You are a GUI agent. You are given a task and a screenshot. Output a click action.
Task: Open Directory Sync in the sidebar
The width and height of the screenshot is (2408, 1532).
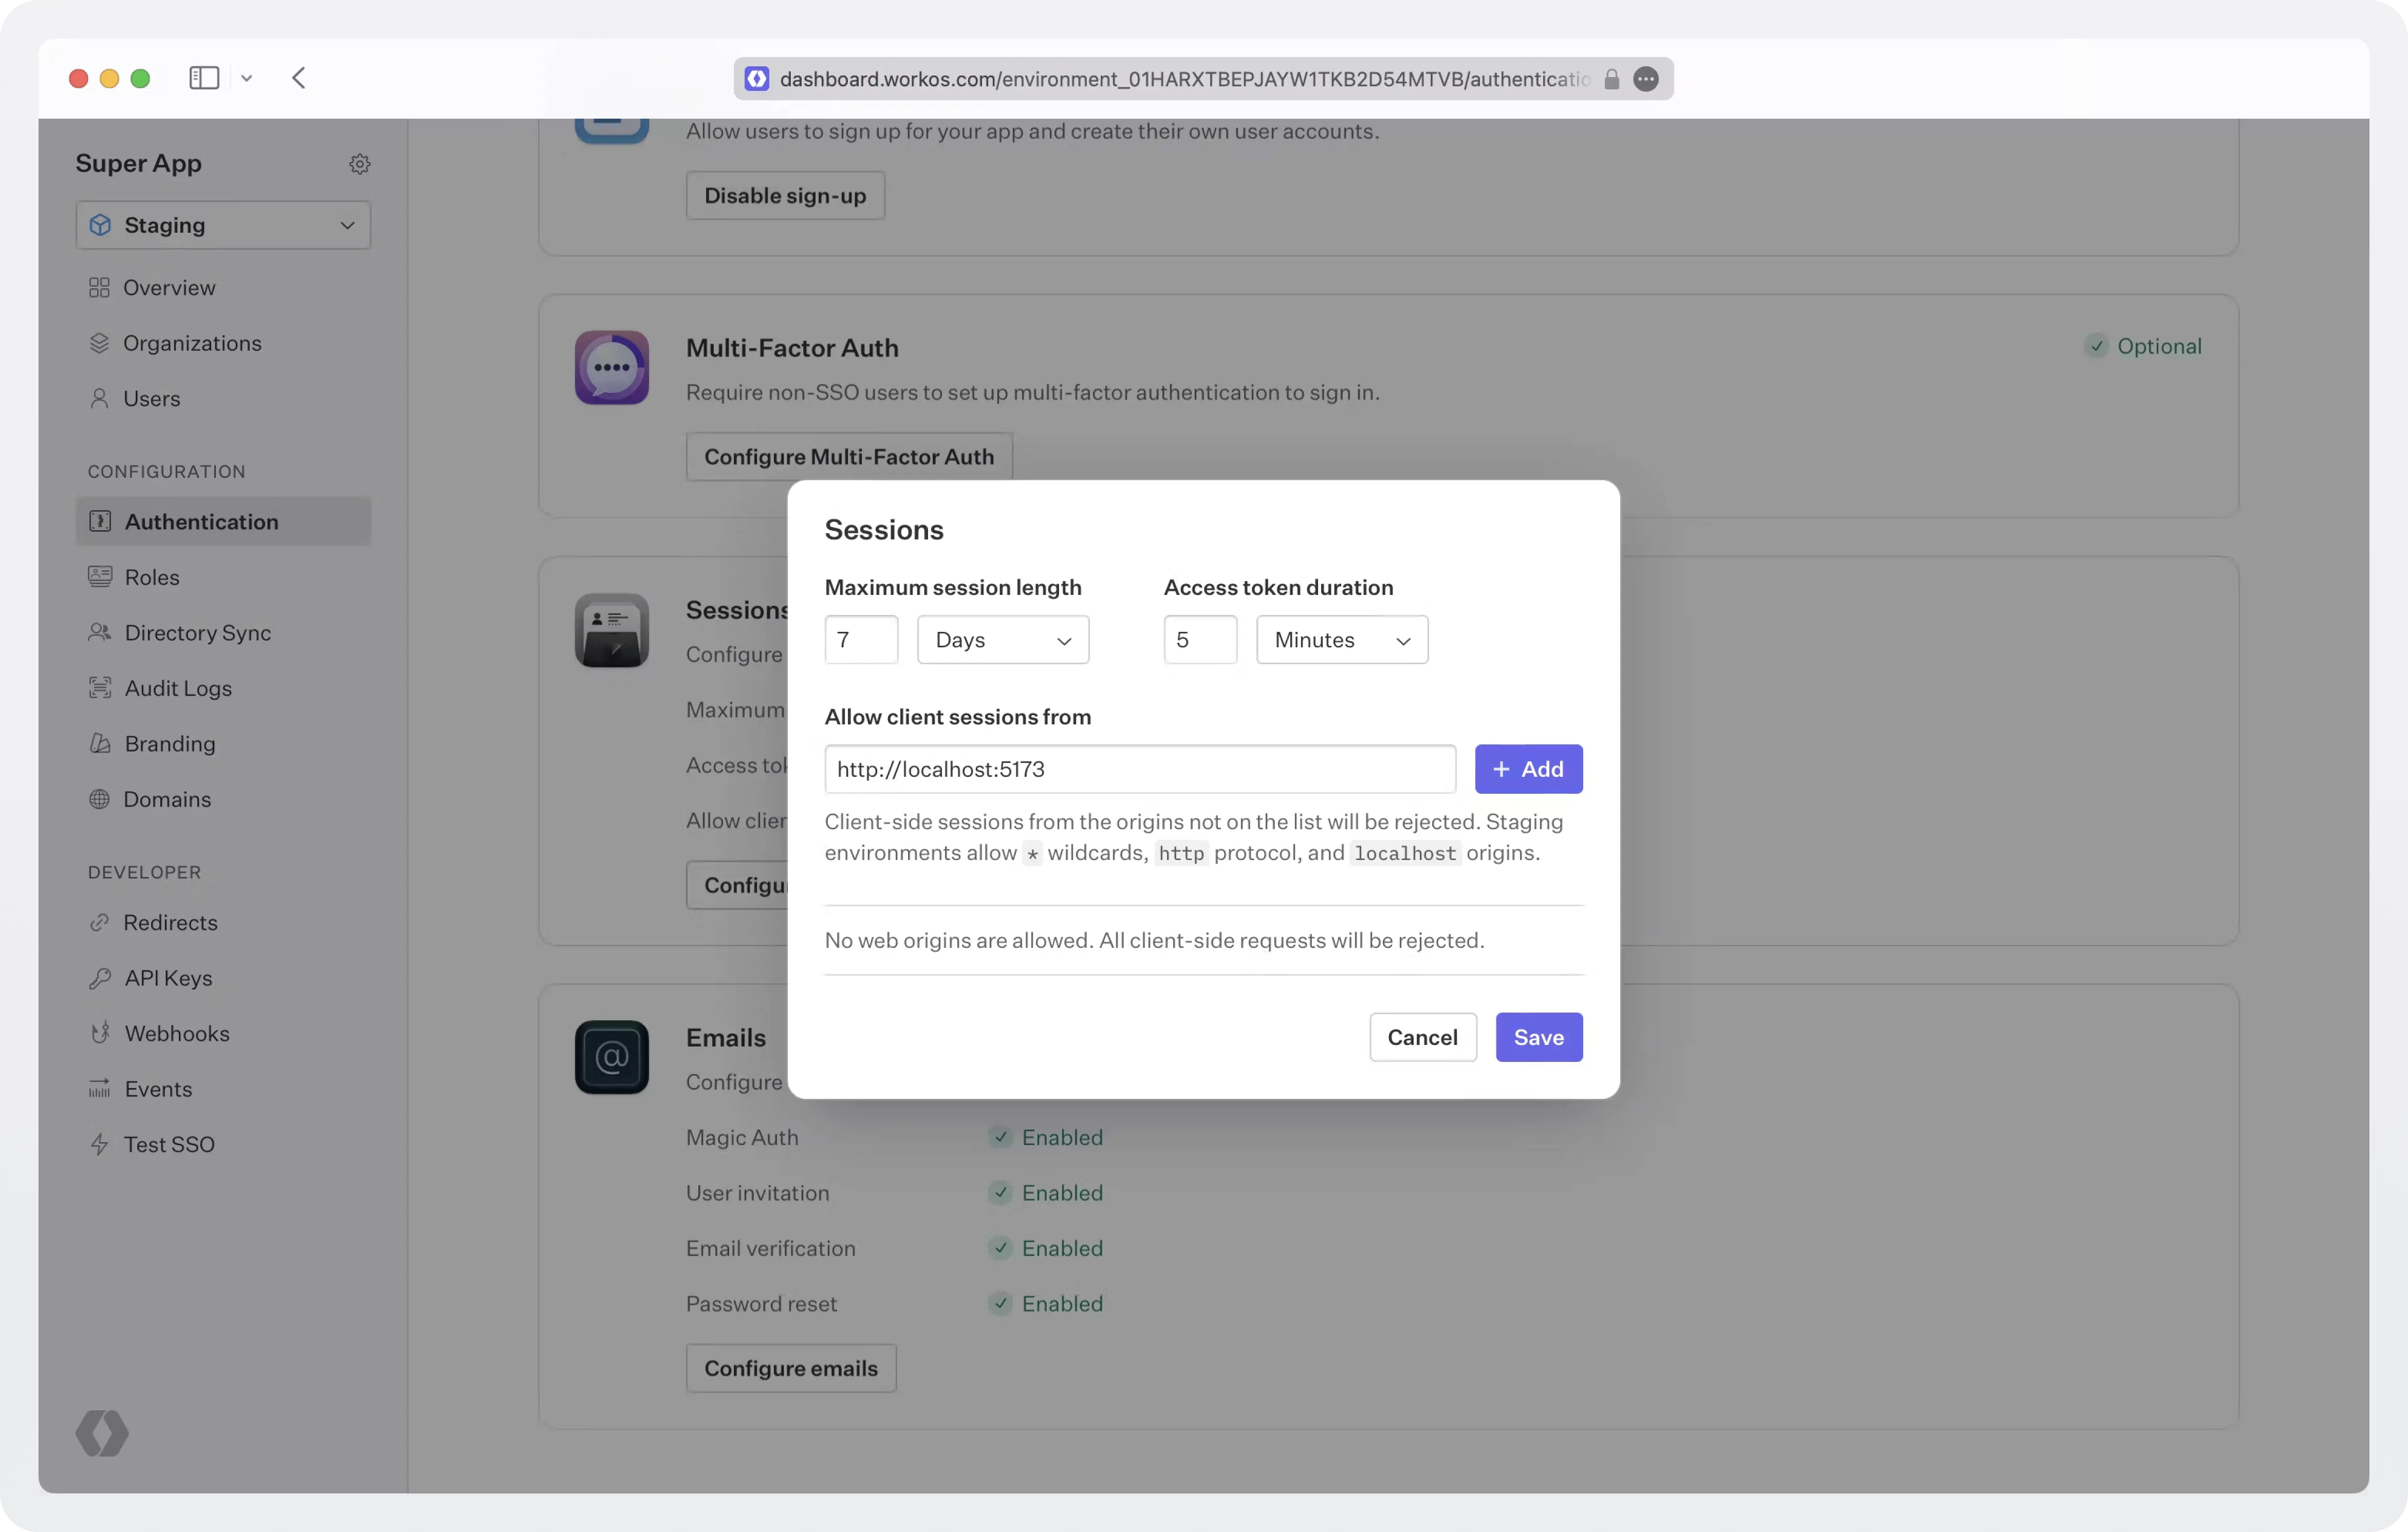click(x=223, y=632)
